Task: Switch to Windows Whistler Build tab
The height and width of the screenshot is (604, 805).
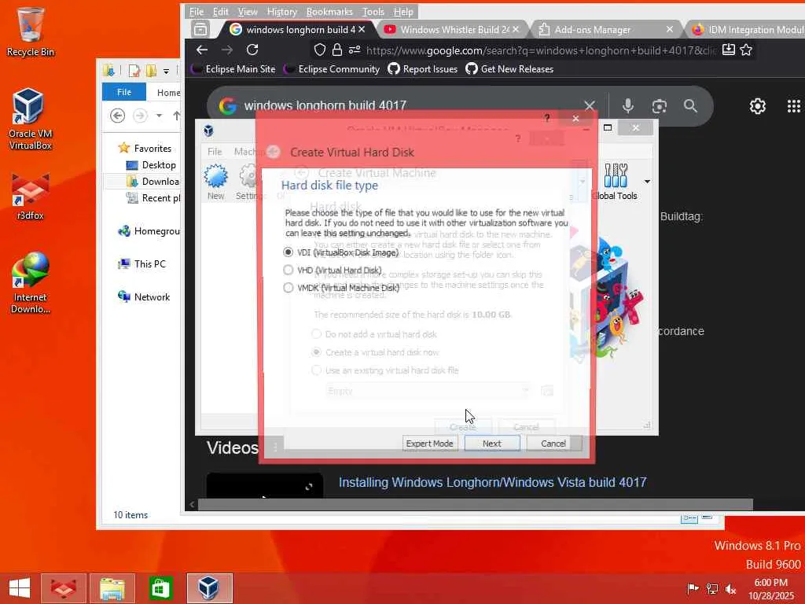Action: [452, 30]
